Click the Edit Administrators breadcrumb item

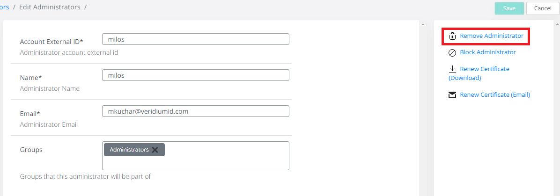[50, 7]
